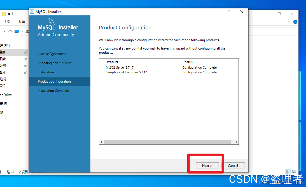Click the horizontal scrollbar right arrow
Viewport: 306px width, 187px height.
point(236,142)
